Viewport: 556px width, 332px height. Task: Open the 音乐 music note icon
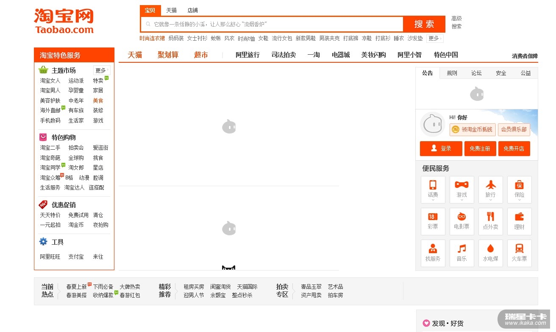[x=461, y=253]
